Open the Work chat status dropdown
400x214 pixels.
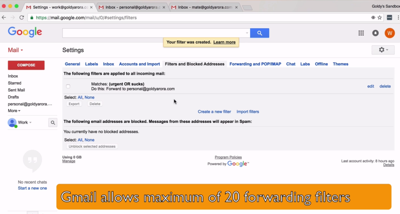coord(25,123)
